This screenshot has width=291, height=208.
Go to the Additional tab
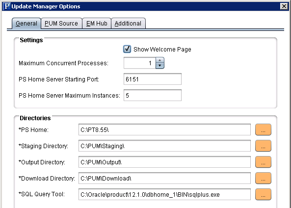[128, 24]
